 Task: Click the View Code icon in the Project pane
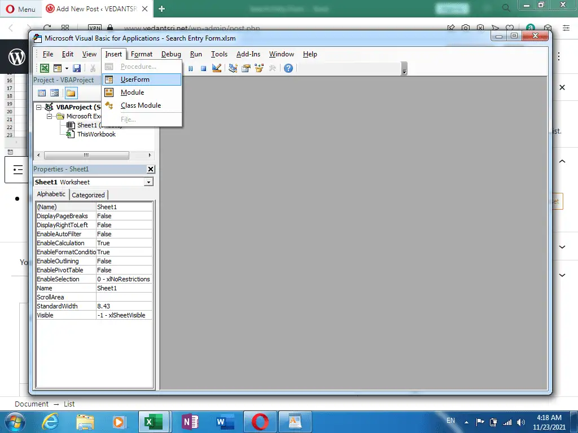[x=42, y=93]
